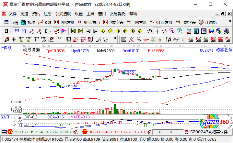The image size is (233, 143).
Task: Expand the 日 period dropdown arrow
Action: [x=11, y=31]
